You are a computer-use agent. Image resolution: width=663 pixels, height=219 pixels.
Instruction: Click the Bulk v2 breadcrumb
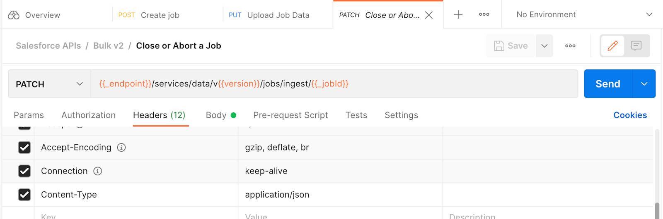(x=109, y=46)
